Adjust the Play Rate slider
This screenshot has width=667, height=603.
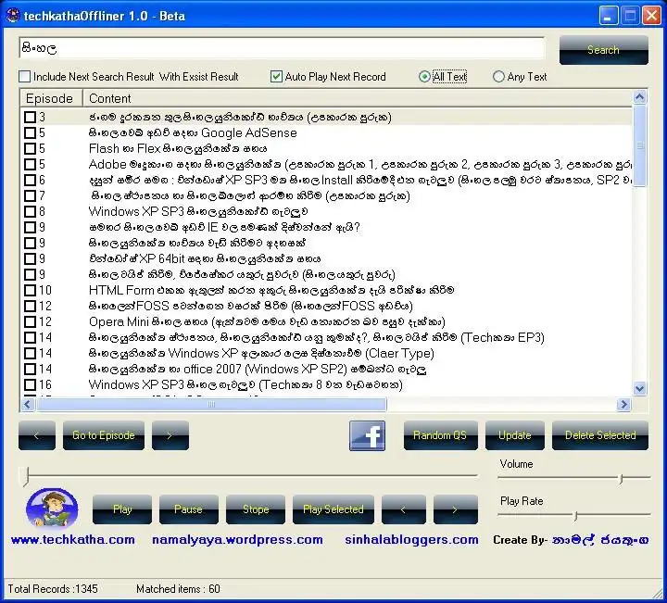573,515
